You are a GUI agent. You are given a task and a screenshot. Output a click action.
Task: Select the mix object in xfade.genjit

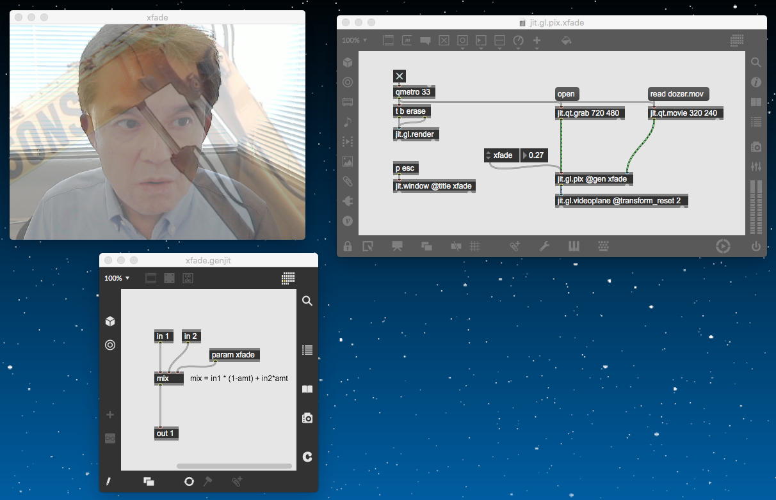tap(169, 379)
